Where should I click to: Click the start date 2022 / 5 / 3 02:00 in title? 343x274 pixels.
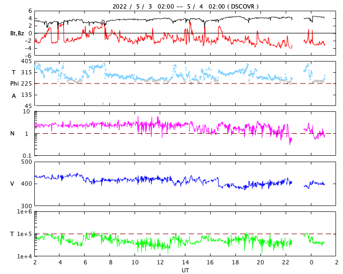pos(143,6)
